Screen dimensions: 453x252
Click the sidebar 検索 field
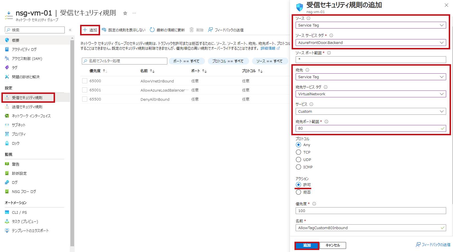tap(35, 30)
